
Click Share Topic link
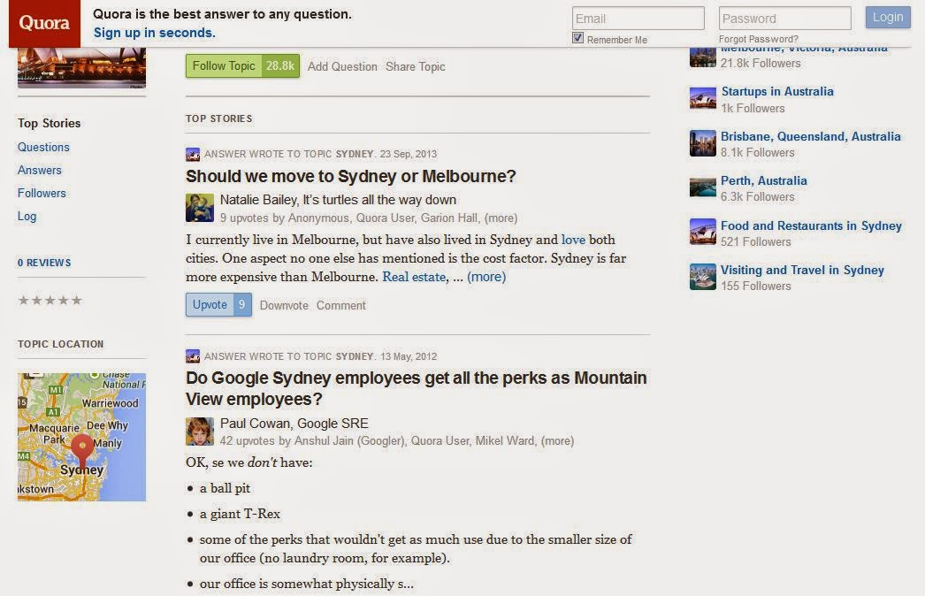[416, 66]
